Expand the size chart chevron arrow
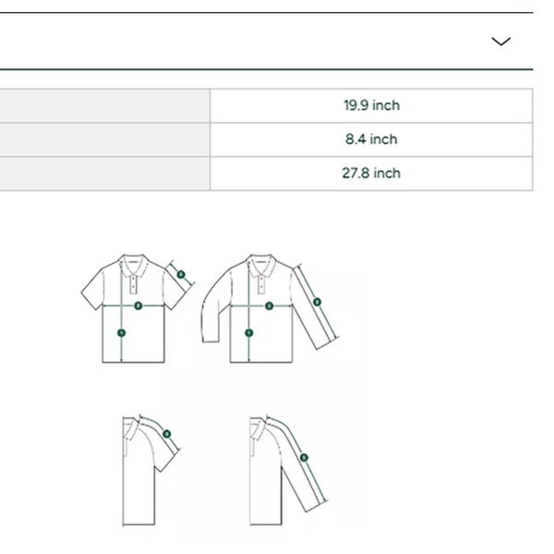Viewport: 554px width, 554px height. pyautogui.click(x=500, y=42)
